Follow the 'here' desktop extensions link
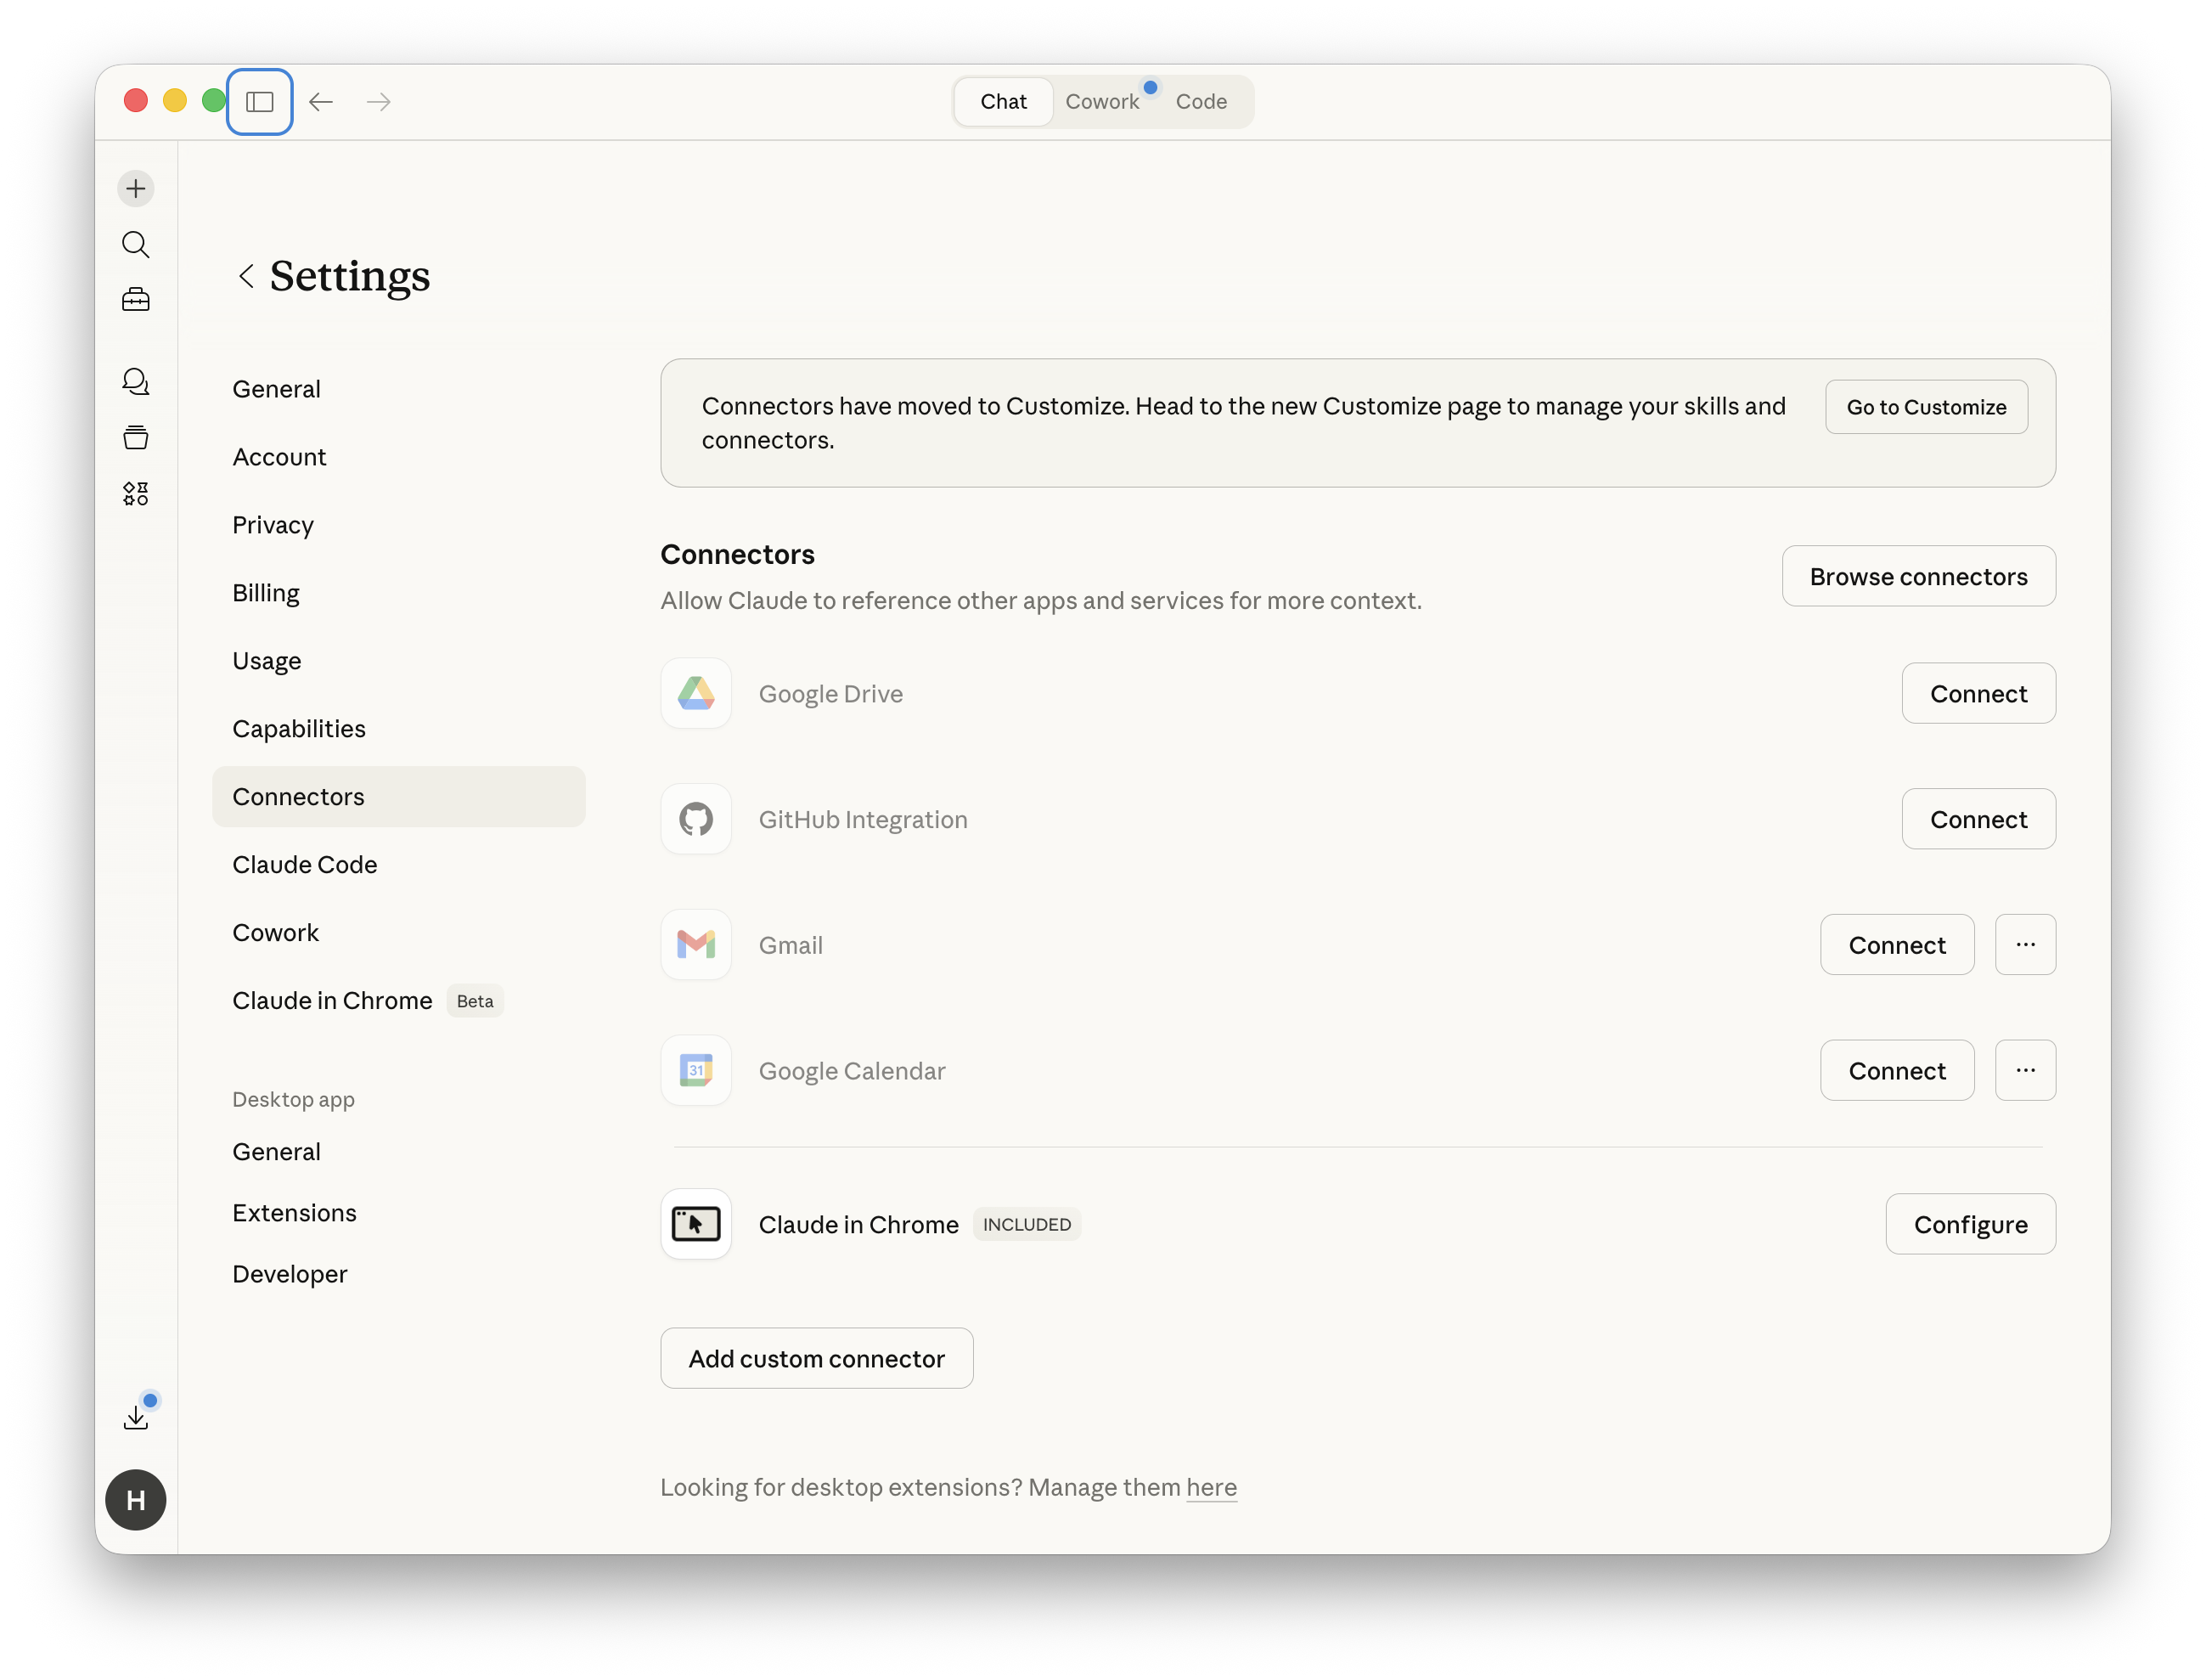 coord(1212,1487)
